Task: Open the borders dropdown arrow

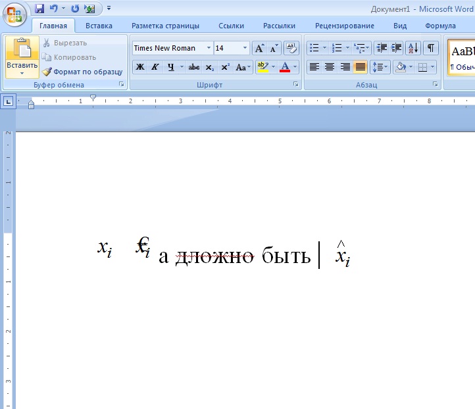Action: coord(433,66)
